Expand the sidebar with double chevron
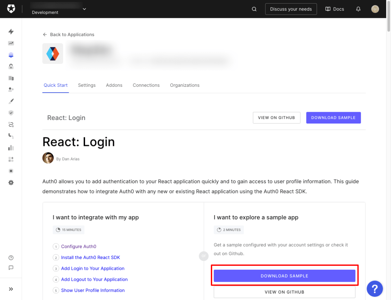This screenshot has width=391, height=300. click(x=11, y=289)
